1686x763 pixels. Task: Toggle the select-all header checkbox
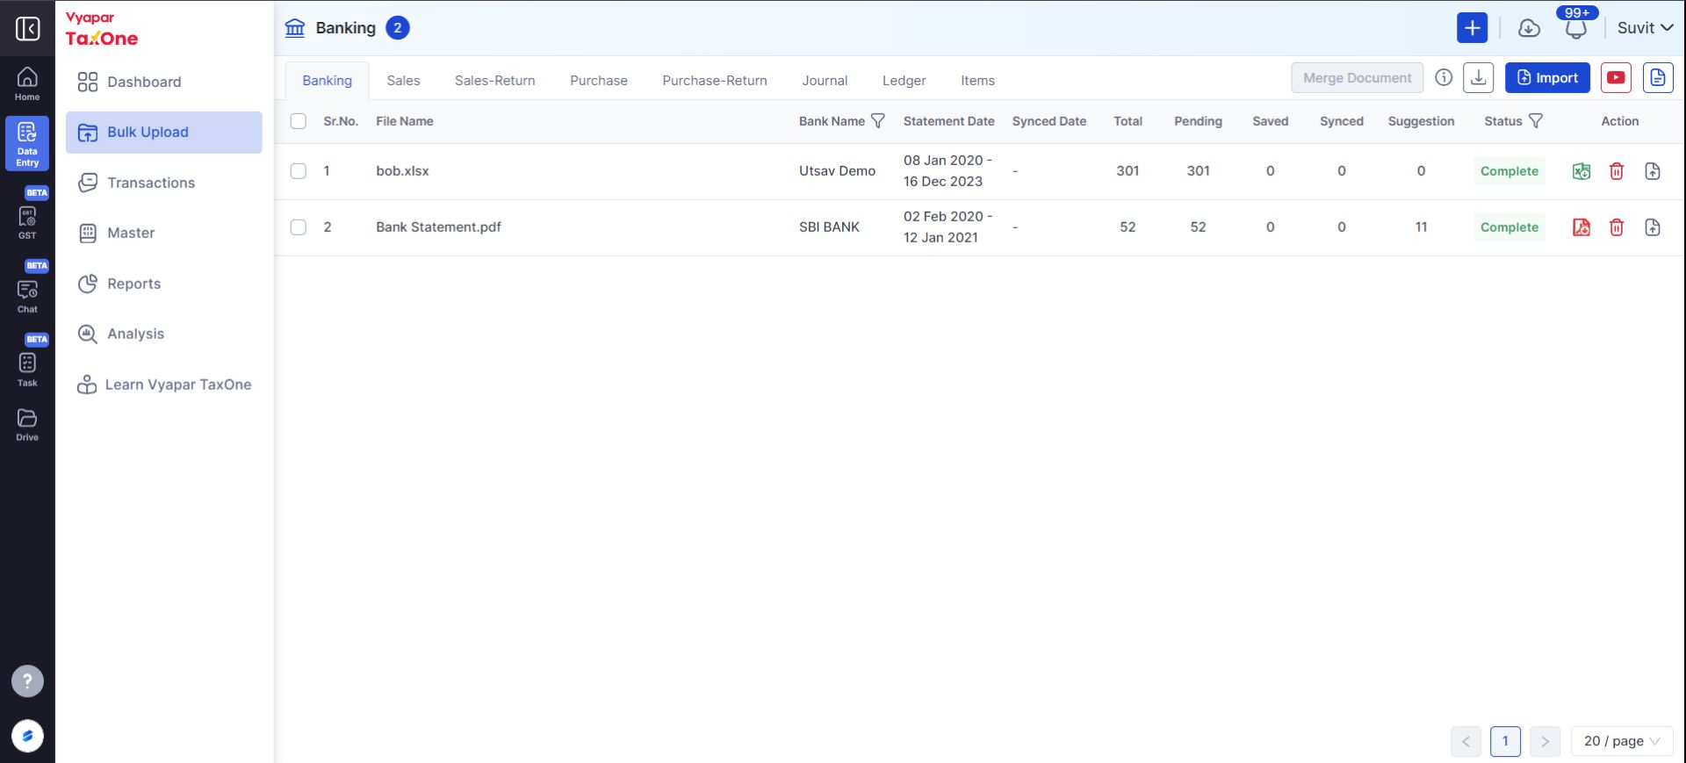pyautogui.click(x=299, y=121)
